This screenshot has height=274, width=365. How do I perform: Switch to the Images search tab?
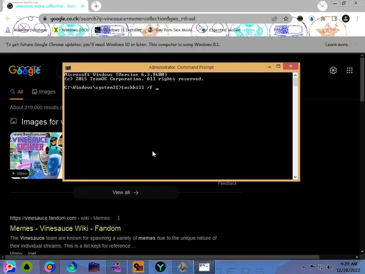pyautogui.click(x=44, y=92)
